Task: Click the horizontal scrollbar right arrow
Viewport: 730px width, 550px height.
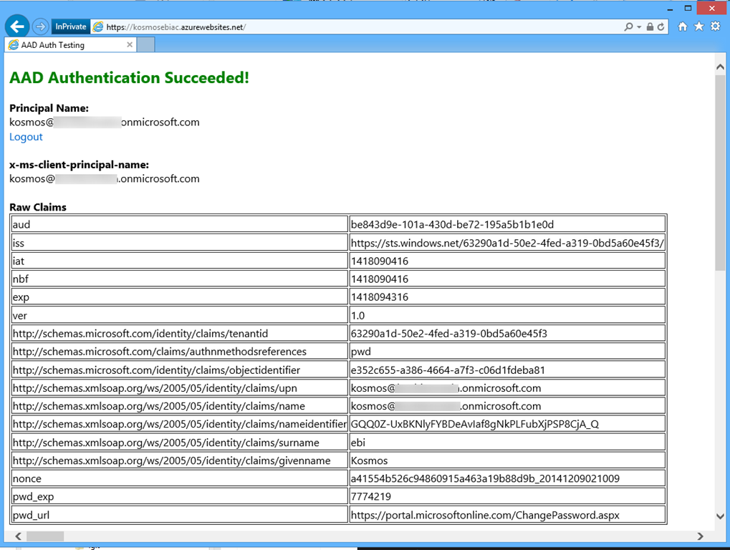Action: pyautogui.click(x=700, y=536)
